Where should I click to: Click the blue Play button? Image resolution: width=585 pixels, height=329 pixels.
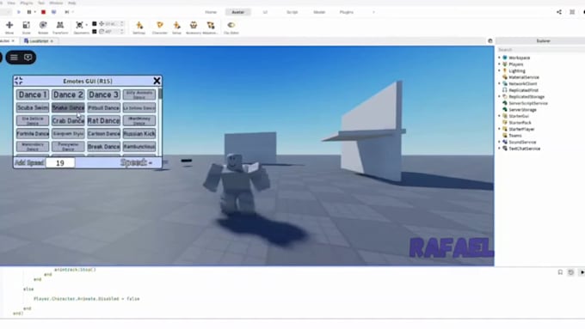[x=19, y=12]
